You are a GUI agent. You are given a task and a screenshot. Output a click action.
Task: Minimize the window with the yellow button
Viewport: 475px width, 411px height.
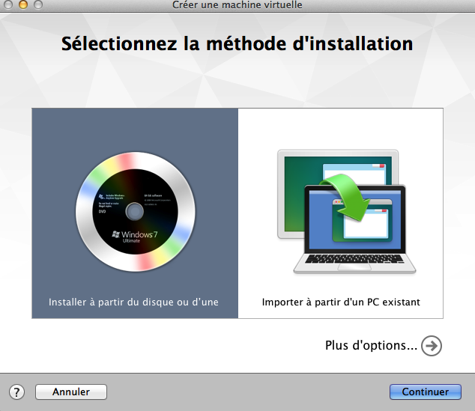coord(23,4)
